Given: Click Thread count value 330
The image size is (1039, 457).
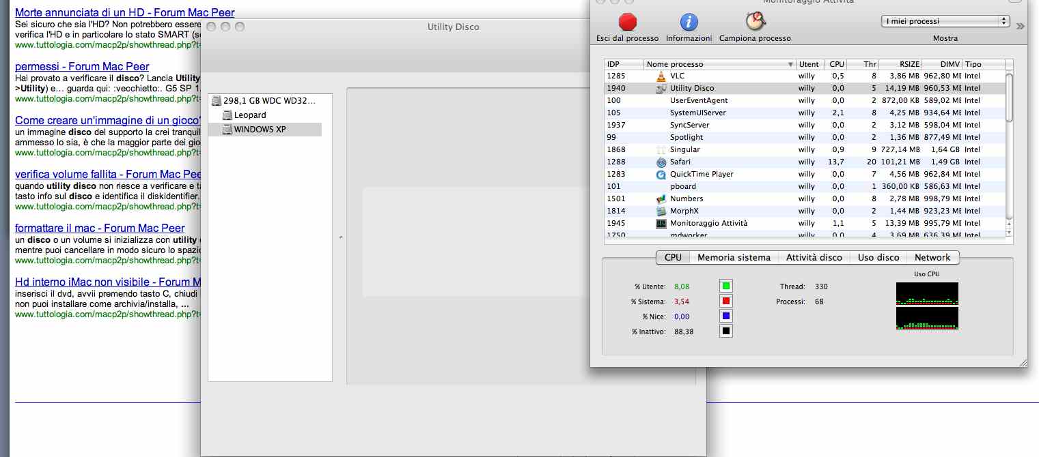Looking at the screenshot, I should point(821,286).
